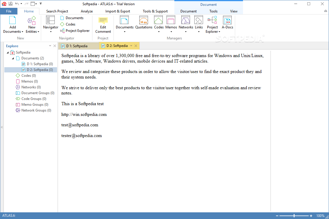Viewport: 329px width, 219px height.
Task: Open the D 2: Softpedia tab dropdown arrow
Action: point(131,46)
